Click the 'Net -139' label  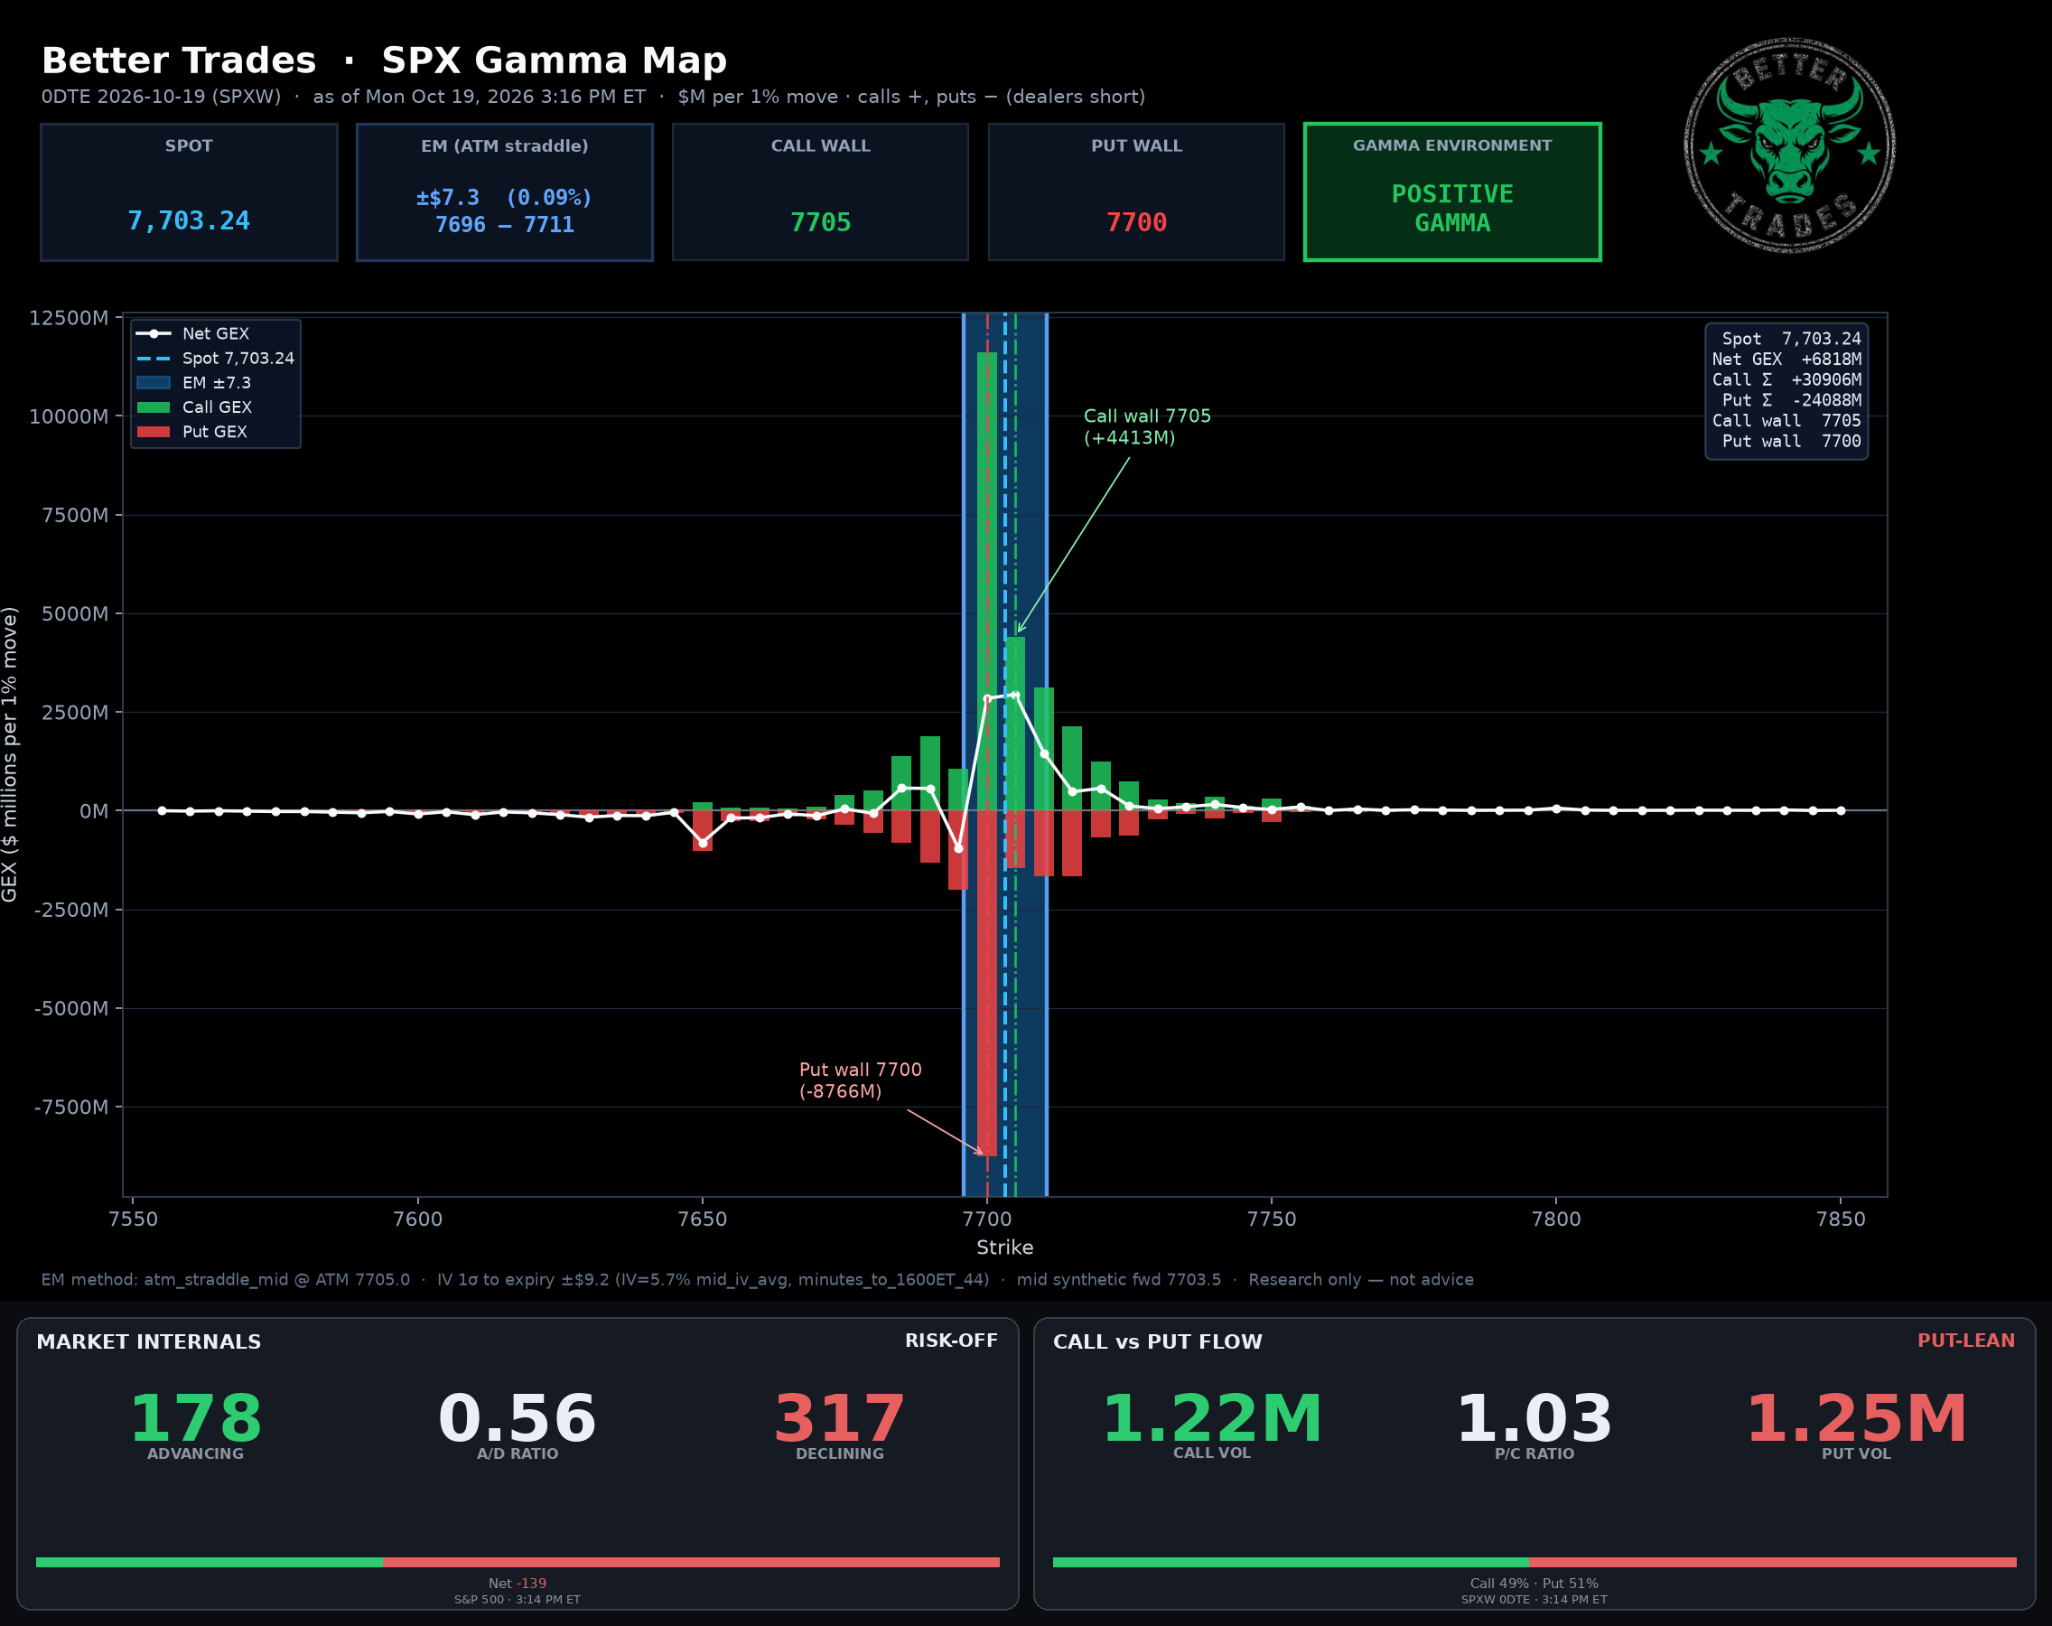pos(517,1584)
